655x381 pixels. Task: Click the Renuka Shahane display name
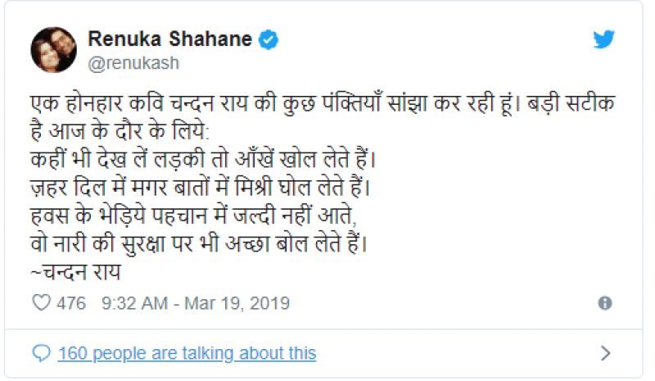(169, 39)
